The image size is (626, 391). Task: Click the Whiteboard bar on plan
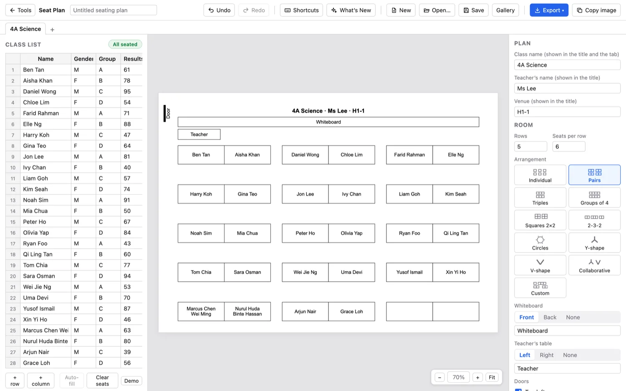coord(328,122)
